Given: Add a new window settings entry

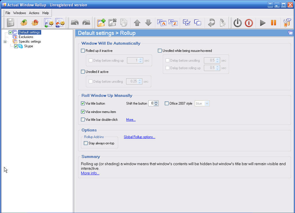Looking at the screenshot, I should click(x=101, y=22).
